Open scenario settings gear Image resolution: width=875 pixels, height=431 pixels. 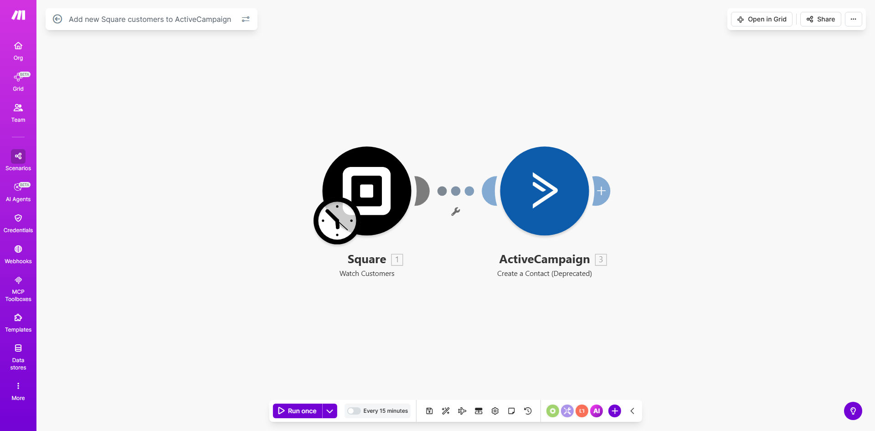495,411
